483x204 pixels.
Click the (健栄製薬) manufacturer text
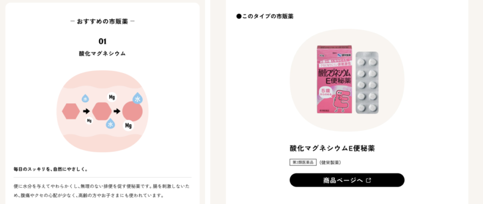330,163
